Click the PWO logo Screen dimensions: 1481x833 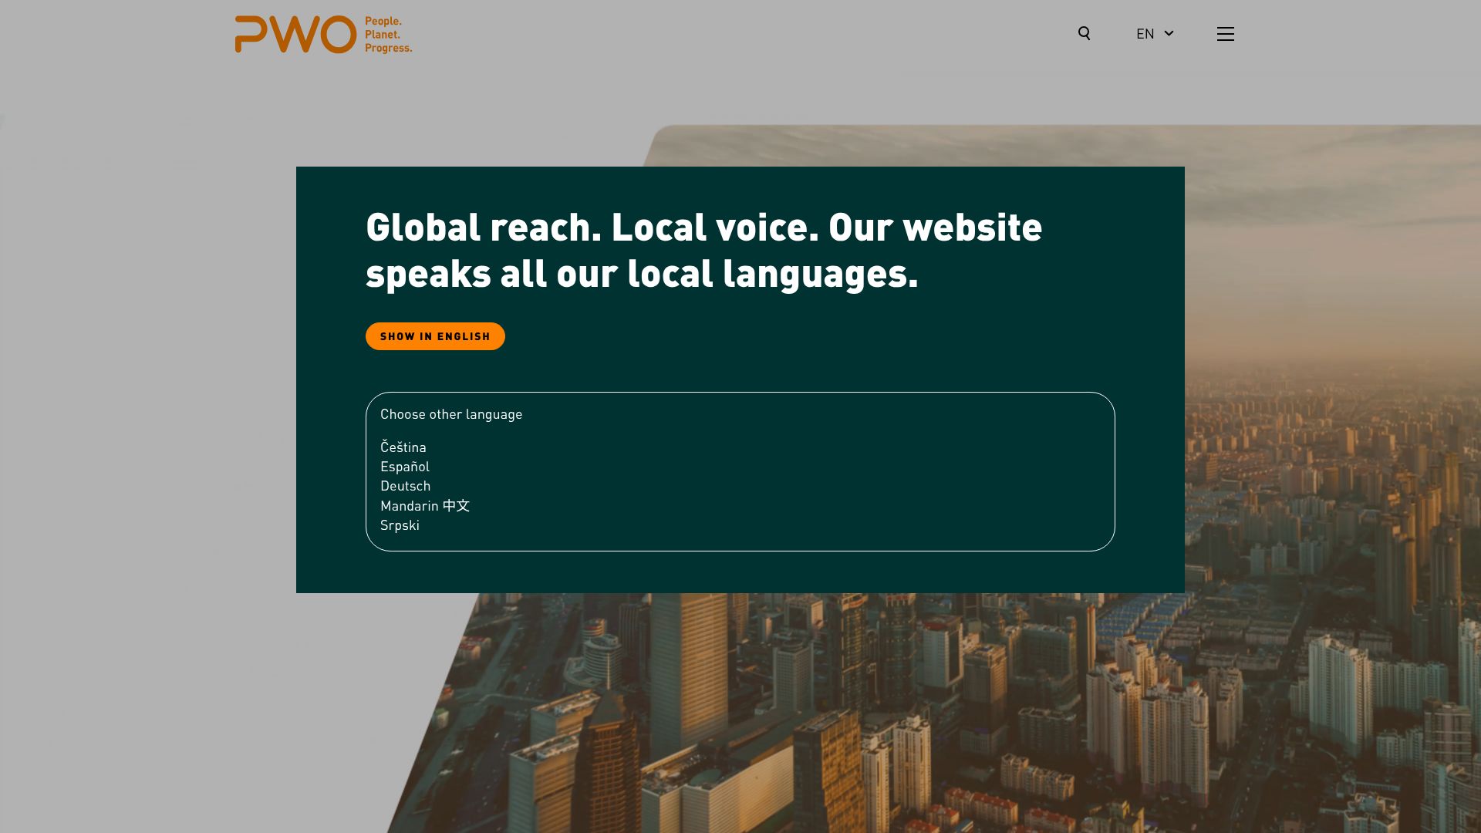pos(295,35)
